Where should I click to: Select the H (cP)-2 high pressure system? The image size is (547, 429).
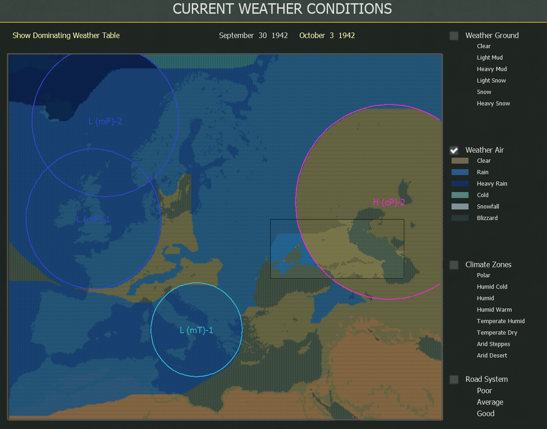click(x=389, y=202)
